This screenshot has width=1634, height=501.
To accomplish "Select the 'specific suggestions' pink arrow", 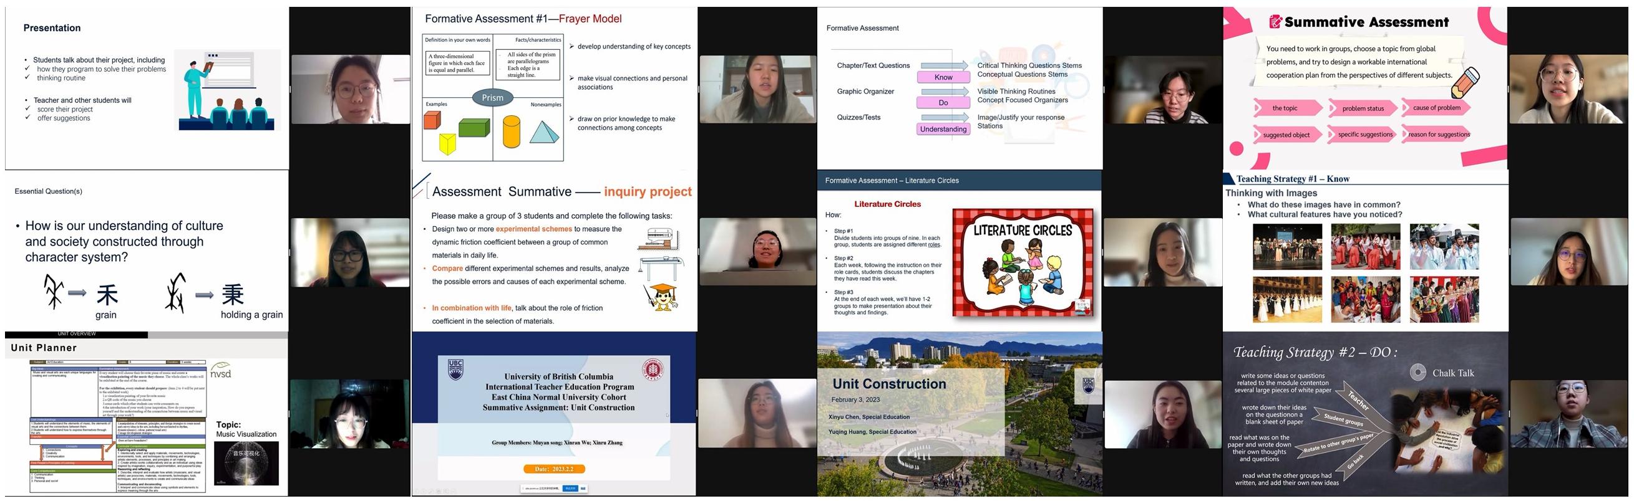I will pos(1364,134).
